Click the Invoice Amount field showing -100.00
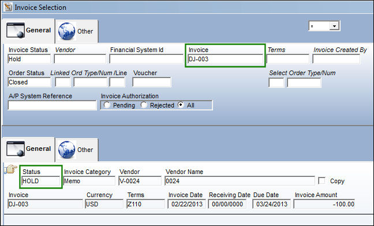The image size is (374, 226). click(x=324, y=204)
